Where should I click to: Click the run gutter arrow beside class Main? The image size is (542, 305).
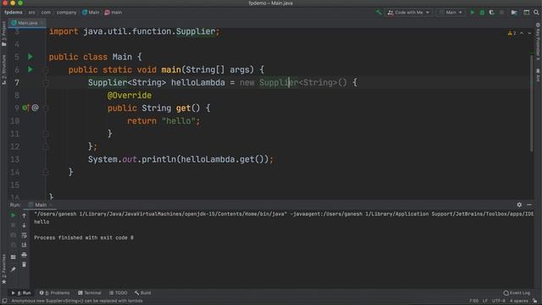[30, 57]
